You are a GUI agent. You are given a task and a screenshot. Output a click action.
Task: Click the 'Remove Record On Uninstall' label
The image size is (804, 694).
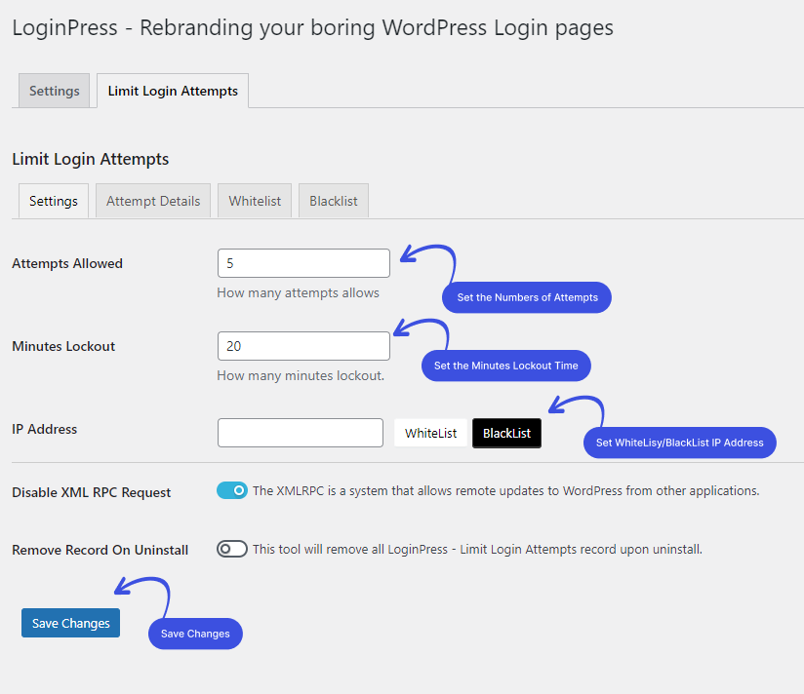100,550
